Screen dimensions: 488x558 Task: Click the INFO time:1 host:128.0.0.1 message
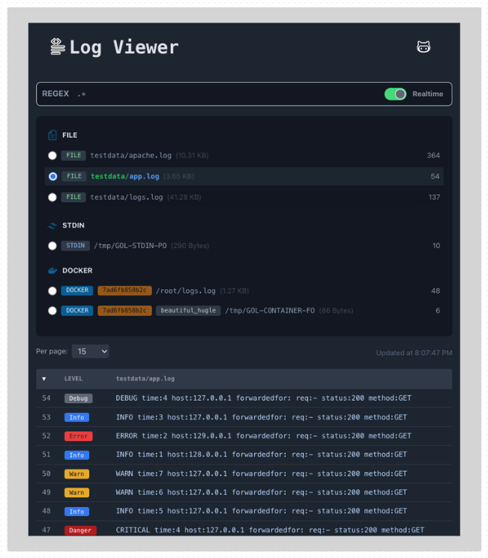click(x=262, y=455)
